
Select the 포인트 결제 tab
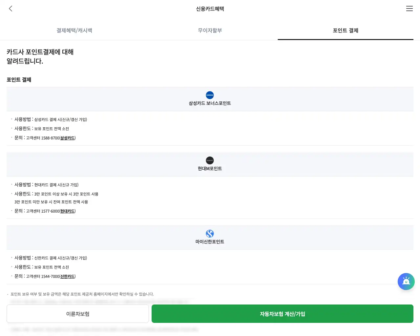click(x=345, y=30)
